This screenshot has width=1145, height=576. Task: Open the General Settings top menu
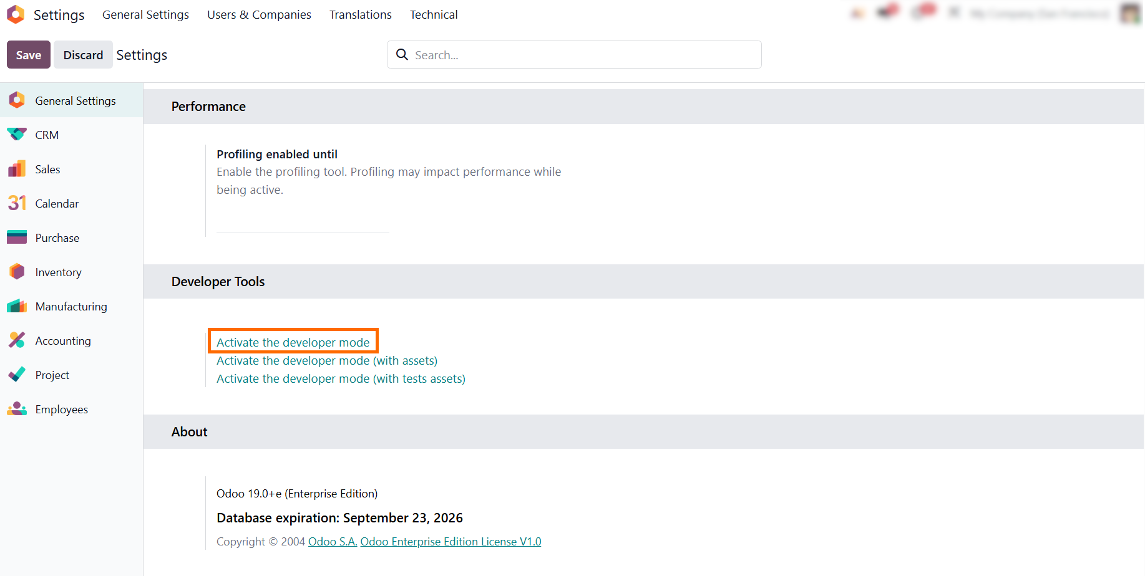click(x=145, y=14)
